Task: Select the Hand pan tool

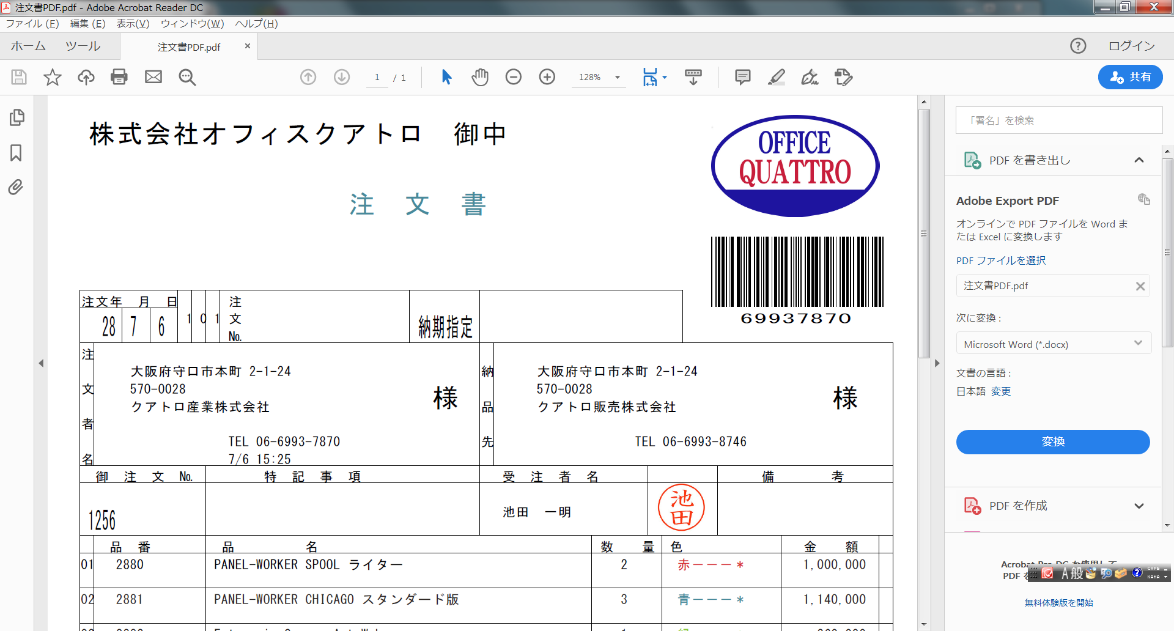Action: 480,77
